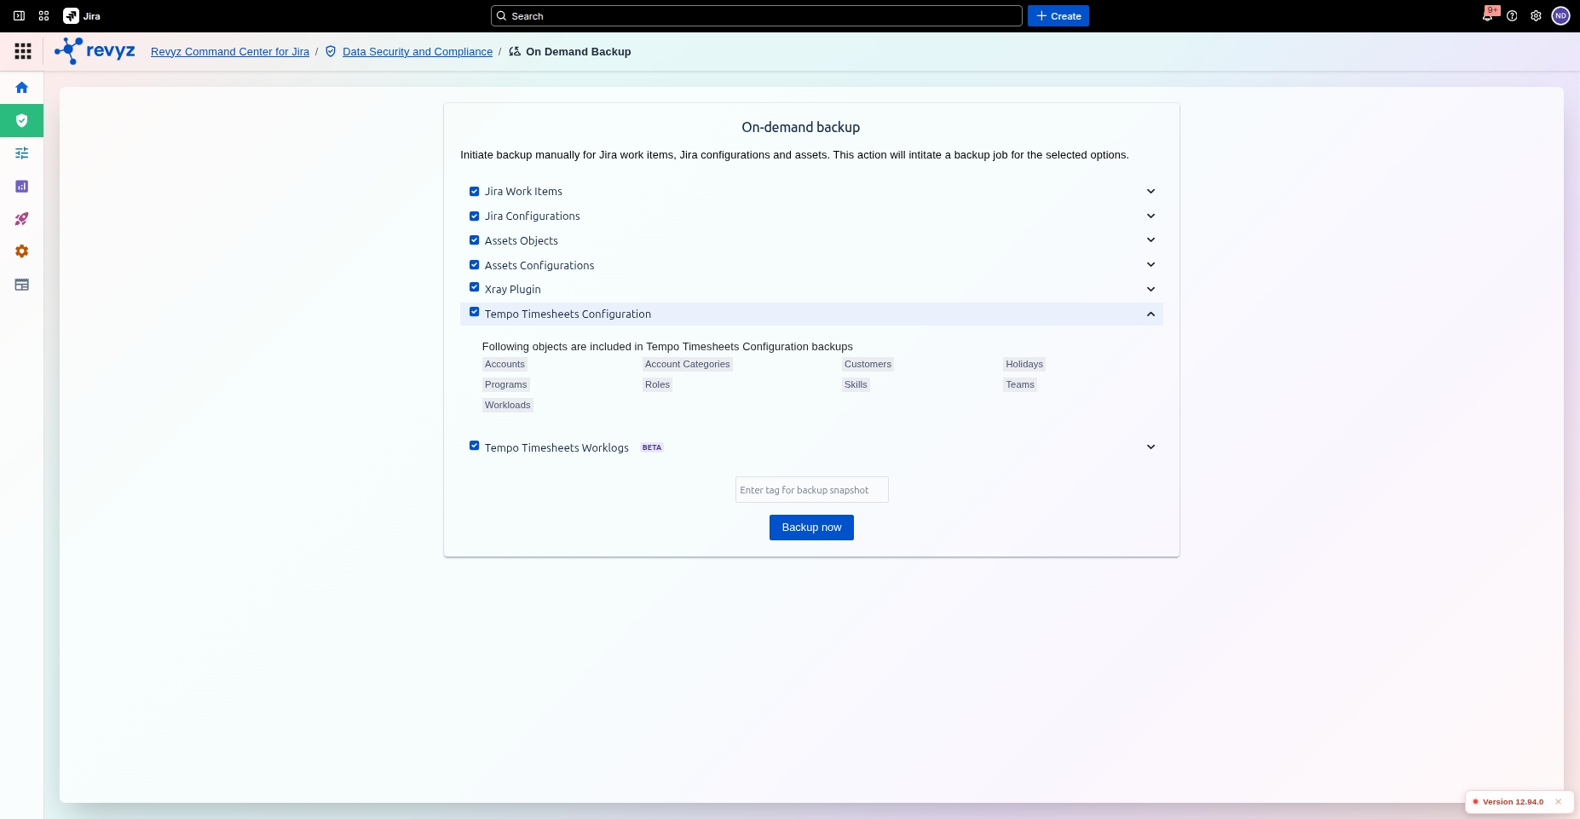
Task: Click the Backup now button
Action: (x=811, y=528)
